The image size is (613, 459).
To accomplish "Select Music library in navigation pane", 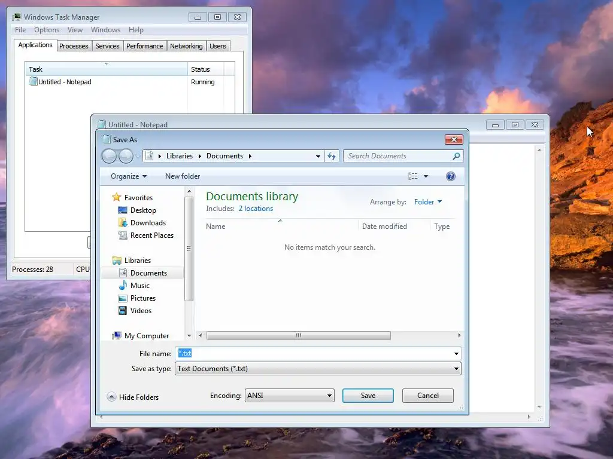I will point(134,285).
